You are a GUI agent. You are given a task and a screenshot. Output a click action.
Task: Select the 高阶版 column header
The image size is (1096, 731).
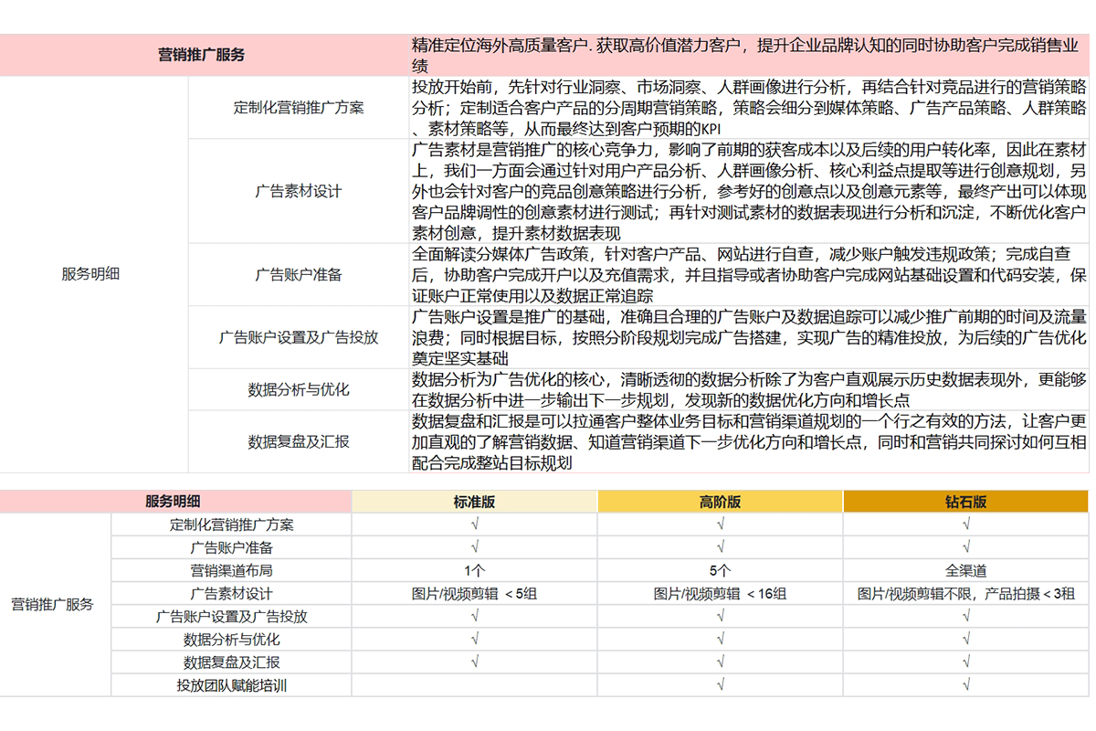(x=719, y=502)
